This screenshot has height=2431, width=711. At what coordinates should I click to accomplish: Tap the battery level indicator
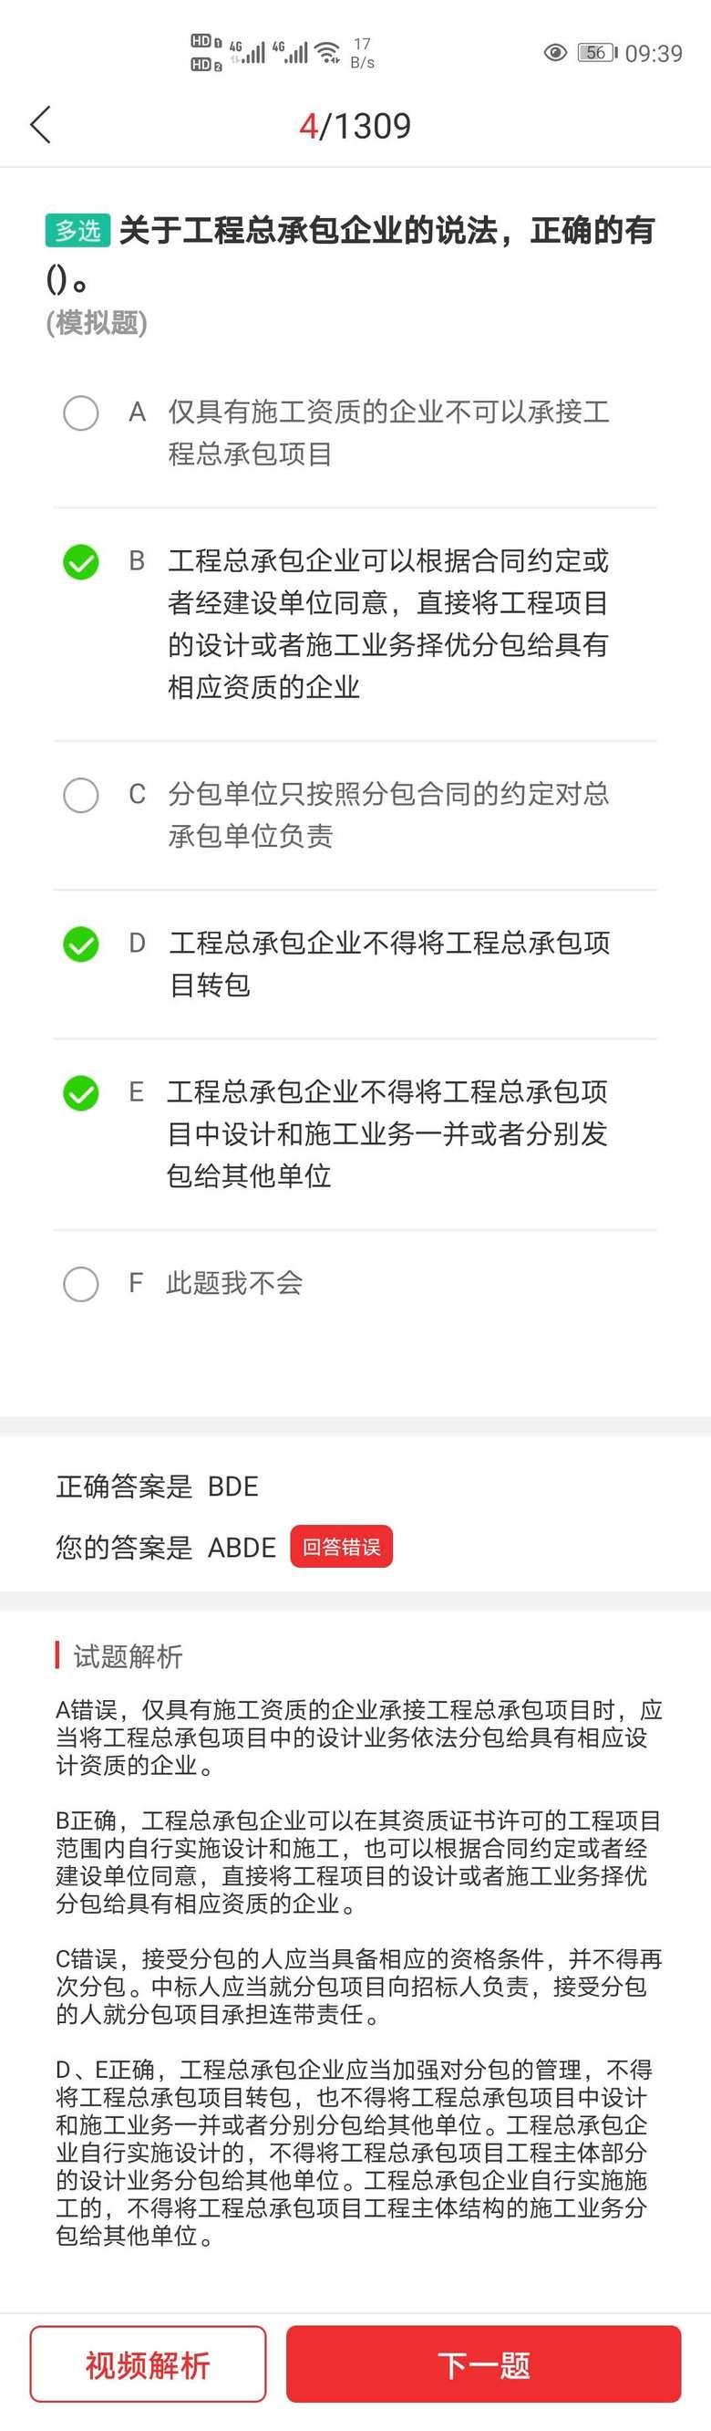597,53
